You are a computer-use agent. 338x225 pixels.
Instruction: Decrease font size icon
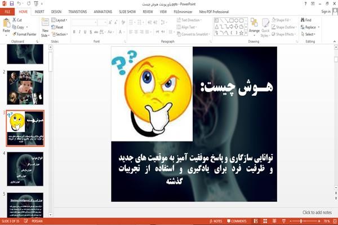point(115,22)
